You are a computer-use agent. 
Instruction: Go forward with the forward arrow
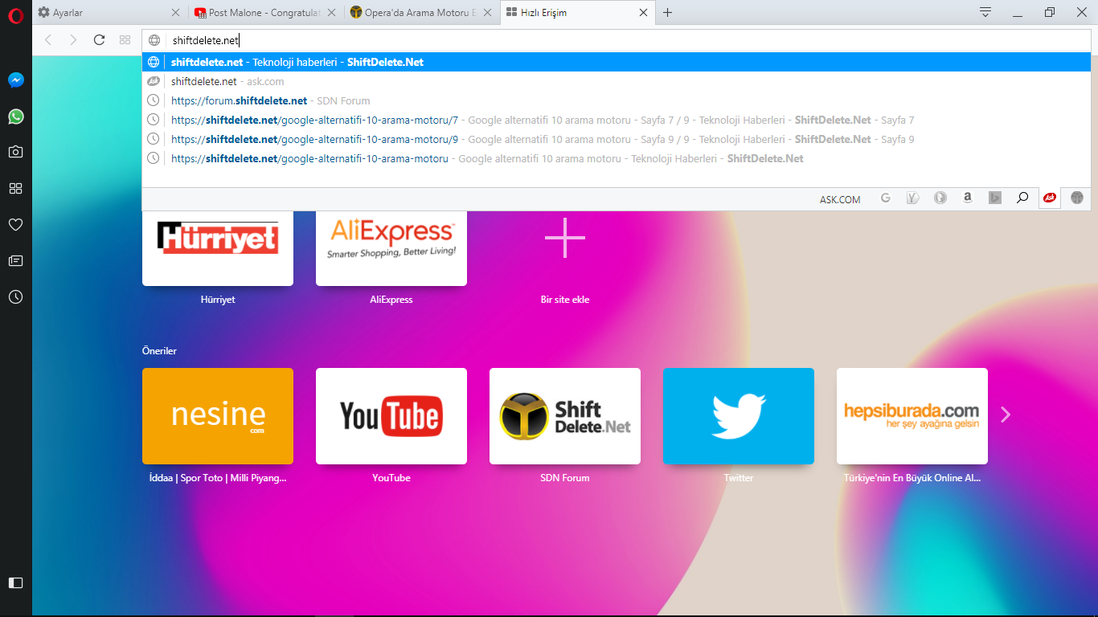tap(73, 39)
